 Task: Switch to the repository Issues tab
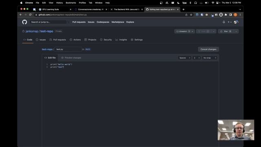pyautogui.click(x=41, y=40)
